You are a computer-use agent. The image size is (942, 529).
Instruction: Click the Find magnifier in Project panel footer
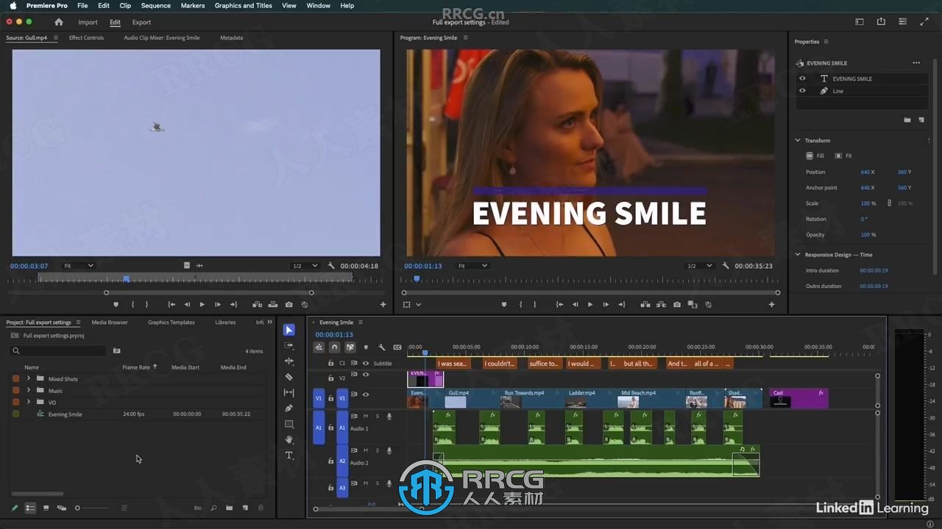coord(213,508)
